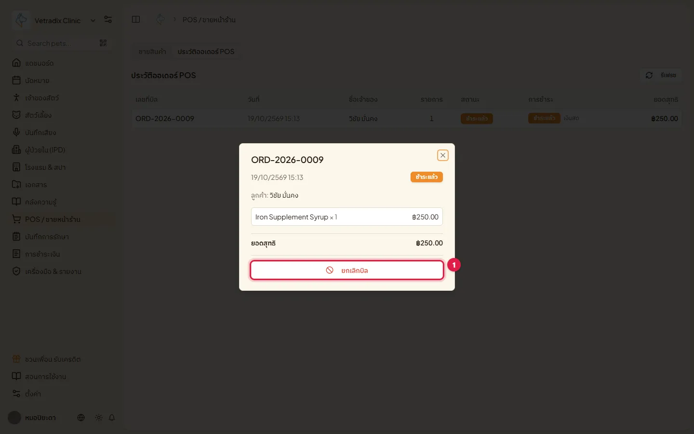Click the ฿250.00 total in order row
Screen dimensions: 694x434
664,119
